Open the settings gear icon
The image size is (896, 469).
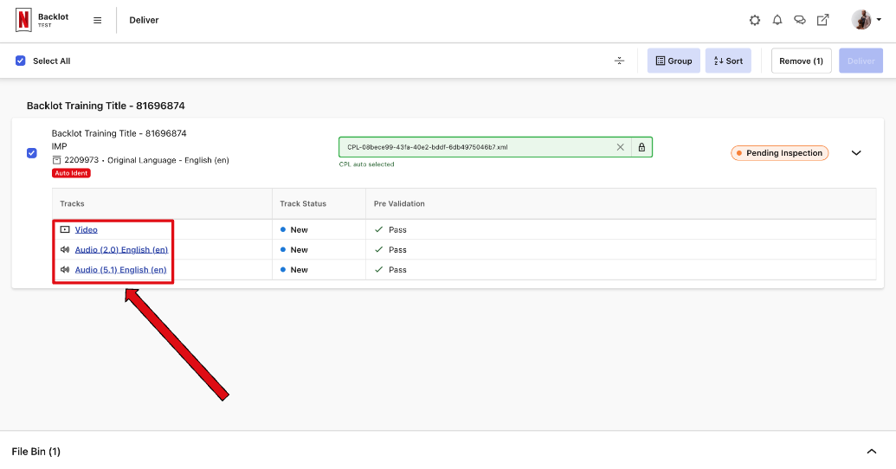point(755,20)
